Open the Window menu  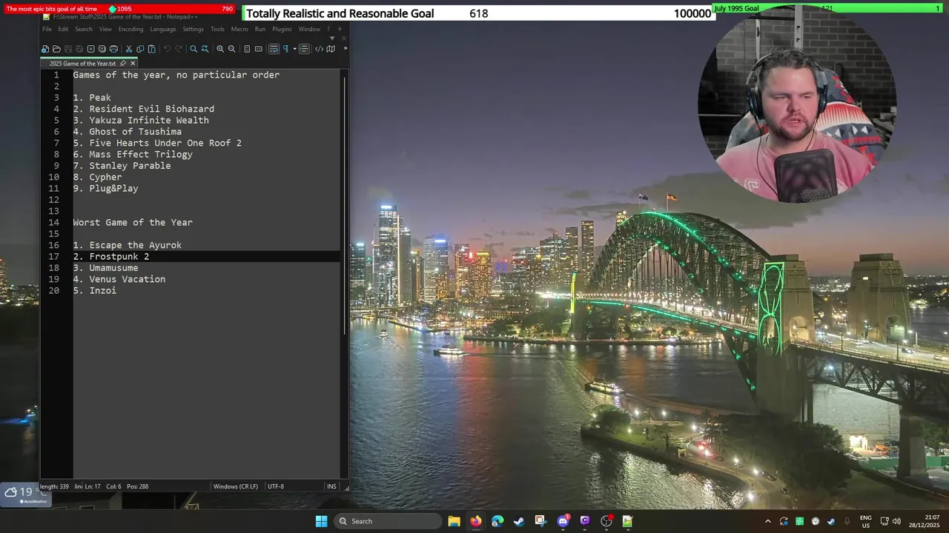point(309,29)
